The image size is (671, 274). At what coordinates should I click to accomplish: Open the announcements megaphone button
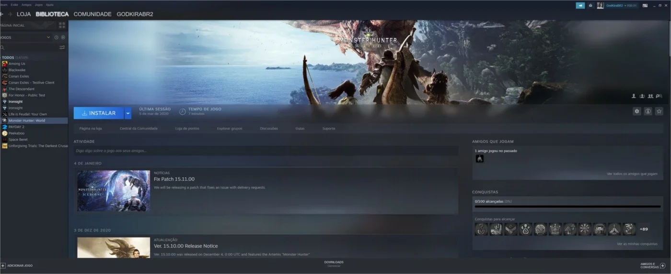580,5
